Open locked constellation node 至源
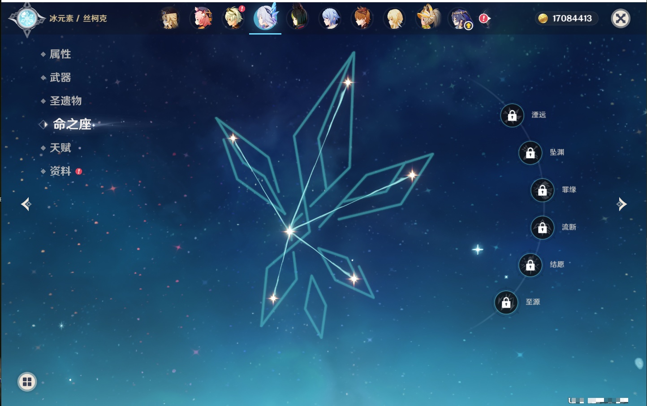This screenshot has width=647, height=406. click(x=506, y=302)
